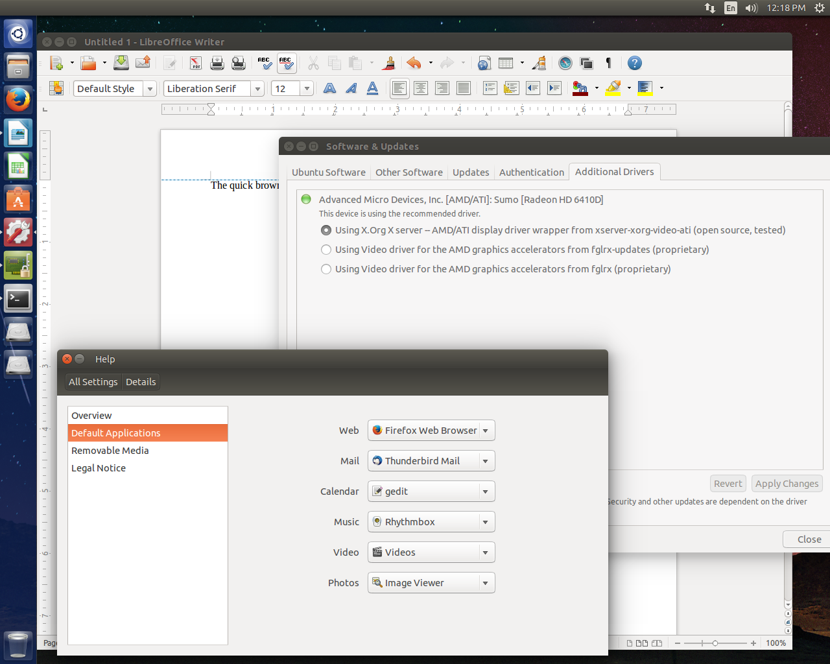Click the highlighting color yellow swatch
The height and width of the screenshot is (664, 830).
click(x=613, y=88)
